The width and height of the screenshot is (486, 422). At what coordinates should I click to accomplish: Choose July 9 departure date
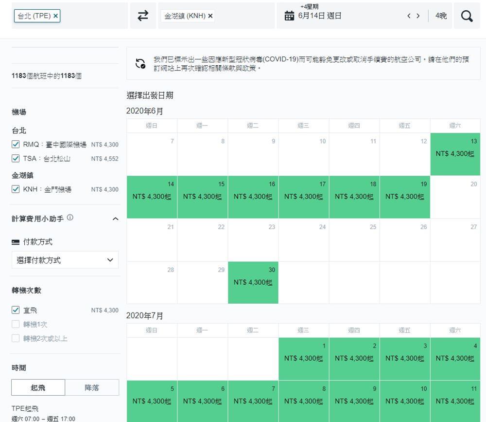tap(354, 401)
